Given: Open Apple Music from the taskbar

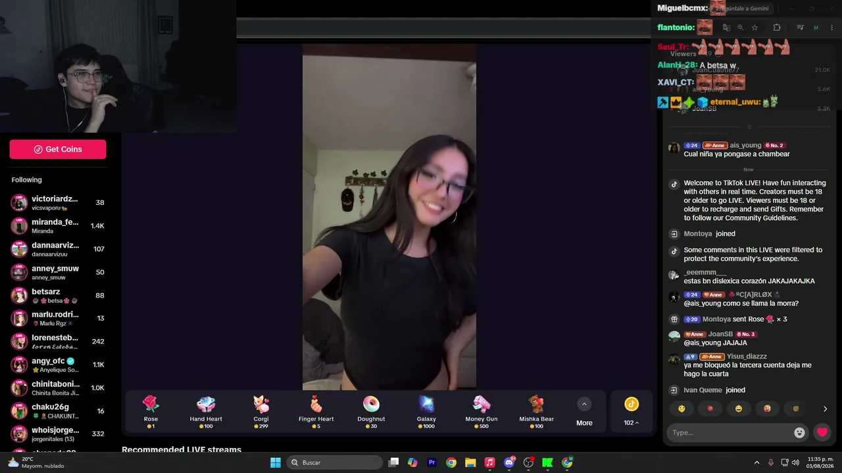Looking at the screenshot, I should pos(489,462).
